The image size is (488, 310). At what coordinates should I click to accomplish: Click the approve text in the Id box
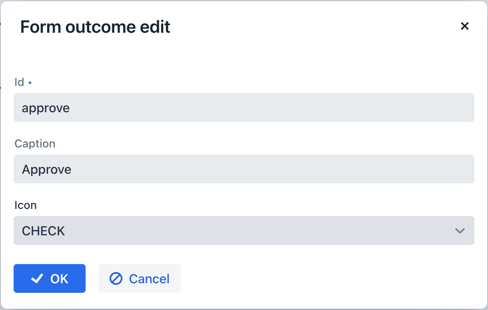point(46,107)
